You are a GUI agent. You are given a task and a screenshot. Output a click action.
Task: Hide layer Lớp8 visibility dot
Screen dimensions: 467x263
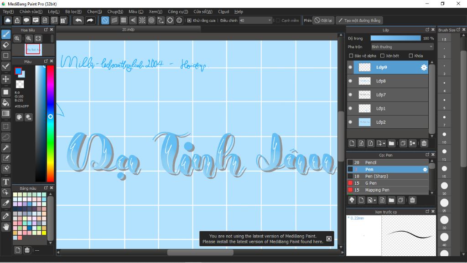(x=350, y=81)
